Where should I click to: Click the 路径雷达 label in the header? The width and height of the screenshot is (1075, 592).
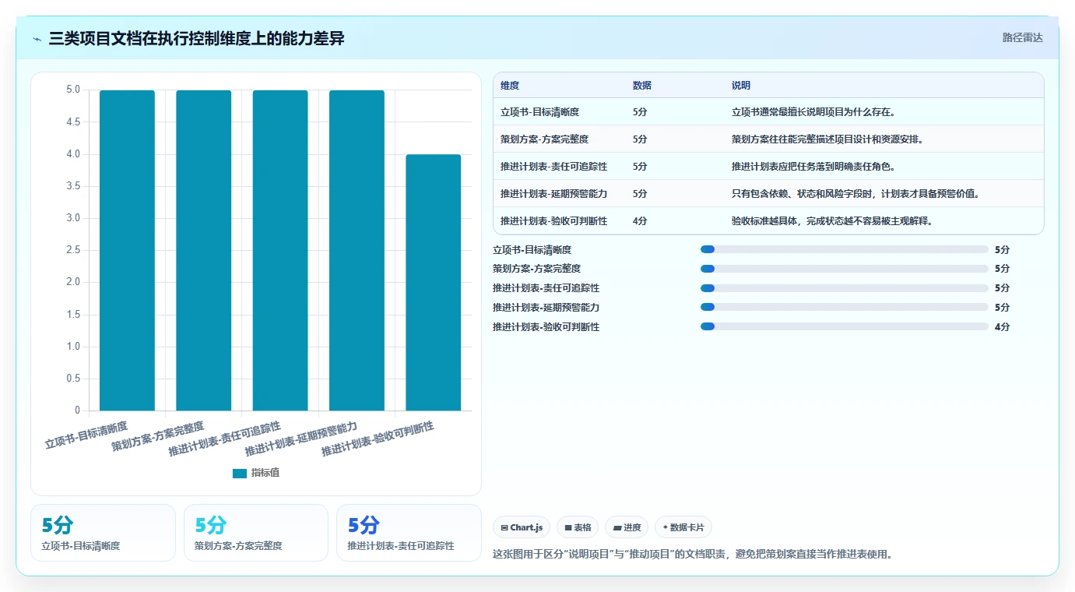(1022, 37)
